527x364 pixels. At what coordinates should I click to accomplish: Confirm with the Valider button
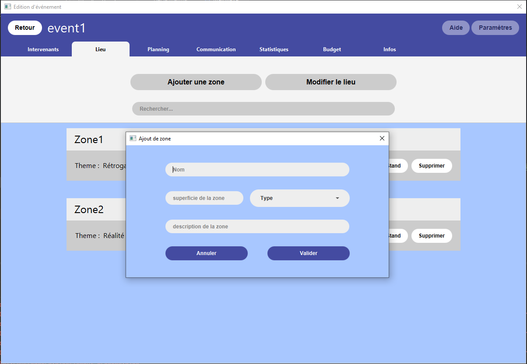click(x=309, y=253)
